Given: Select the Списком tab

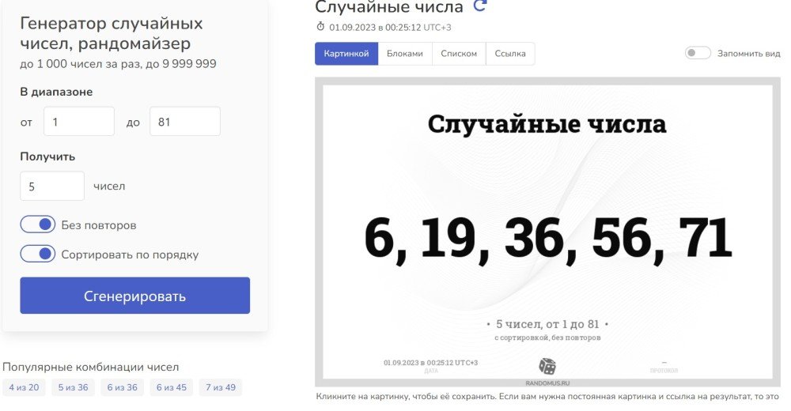Looking at the screenshot, I should tap(459, 54).
